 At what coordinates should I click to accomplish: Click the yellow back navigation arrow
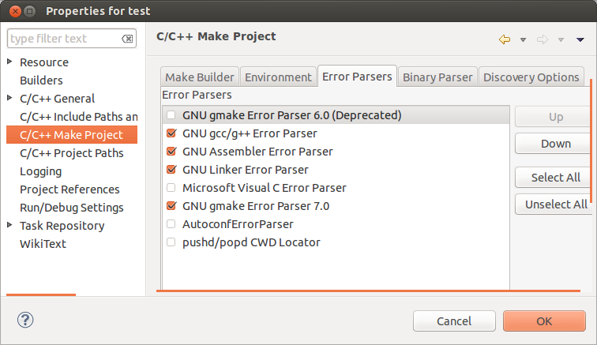click(505, 39)
